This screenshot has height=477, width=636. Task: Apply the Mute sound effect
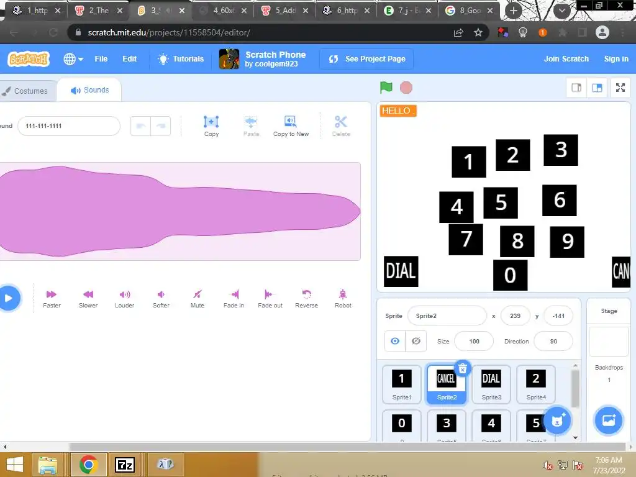coord(198,299)
